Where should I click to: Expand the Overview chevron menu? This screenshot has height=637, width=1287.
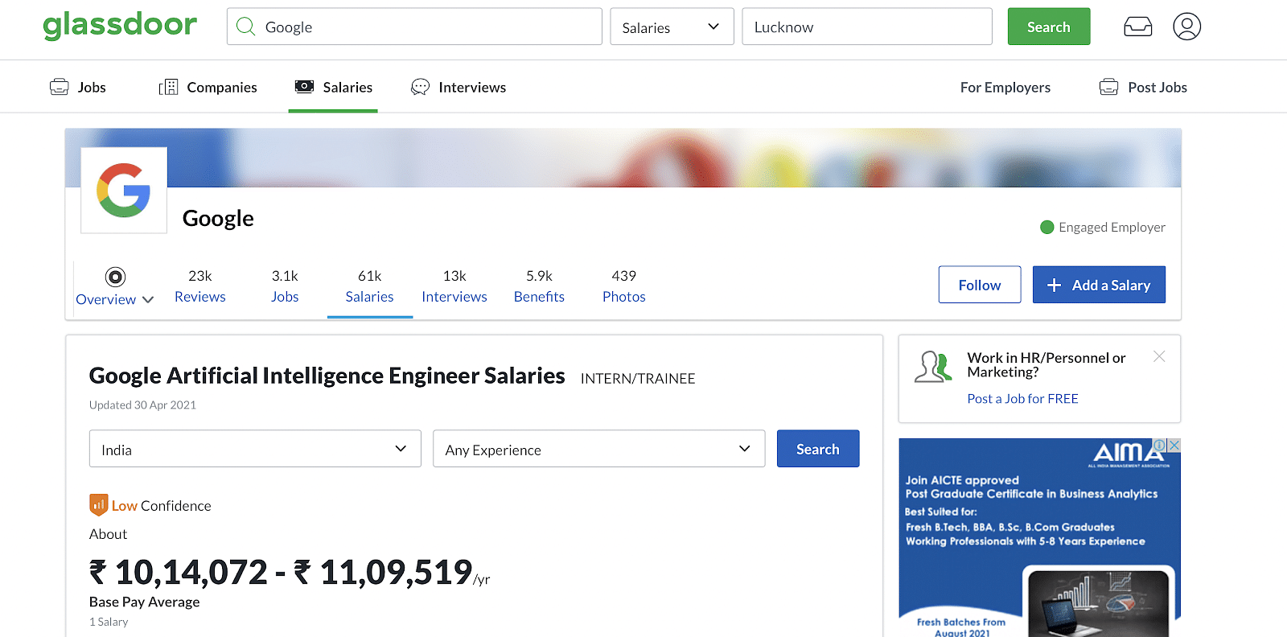pos(148,299)
